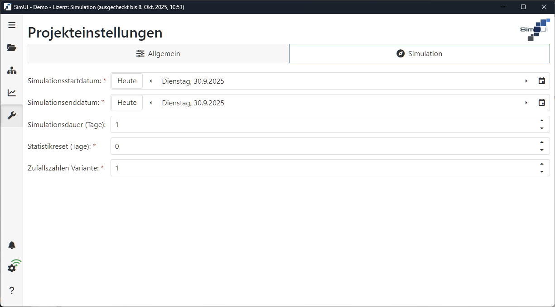Select the Zufallszahlen Variante input field
The width and height of the screenshot is (555, 307).
(x=272, y=168)
